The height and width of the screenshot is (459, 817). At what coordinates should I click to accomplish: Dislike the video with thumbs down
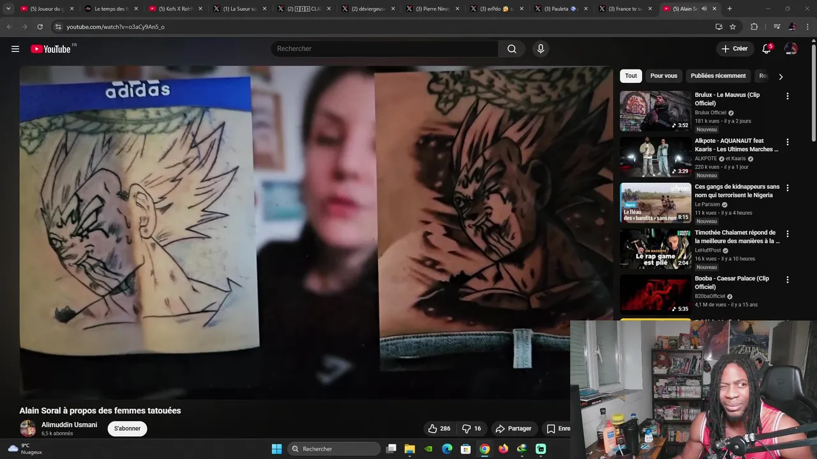[x=472, y=428]
